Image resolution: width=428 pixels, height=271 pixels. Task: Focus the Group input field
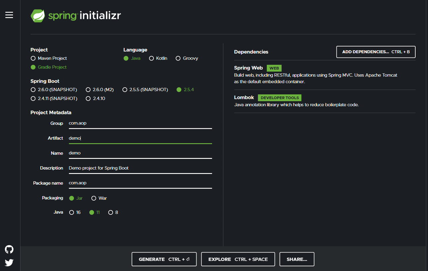tap(140, 123)
